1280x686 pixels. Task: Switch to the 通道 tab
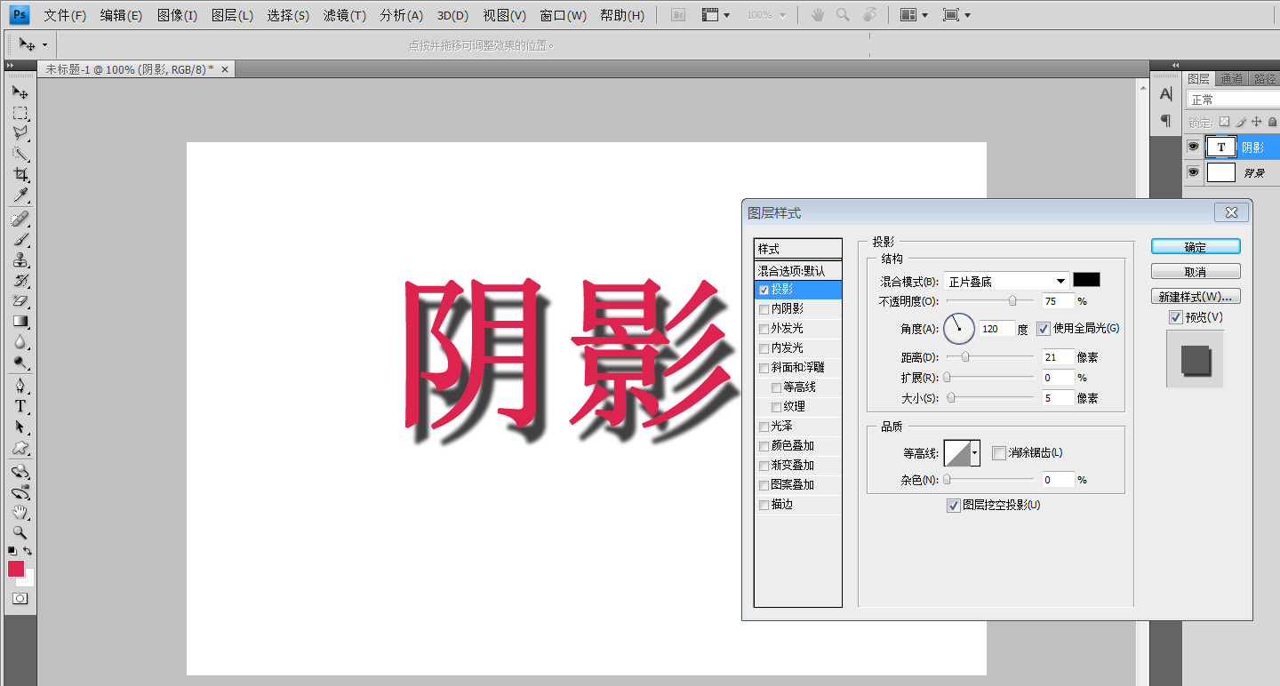point(1231,78)
